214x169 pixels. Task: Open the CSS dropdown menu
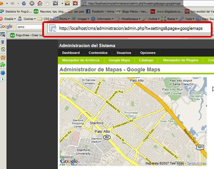click(x=48, y=19)
